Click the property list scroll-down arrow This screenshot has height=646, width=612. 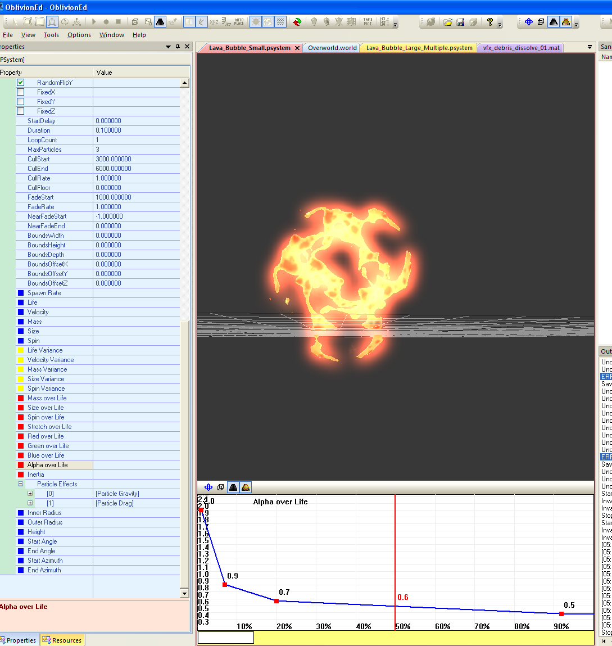point(184,594)
